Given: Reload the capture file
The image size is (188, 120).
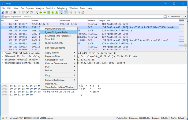Looking at the screenshot, I should point(32,13).
